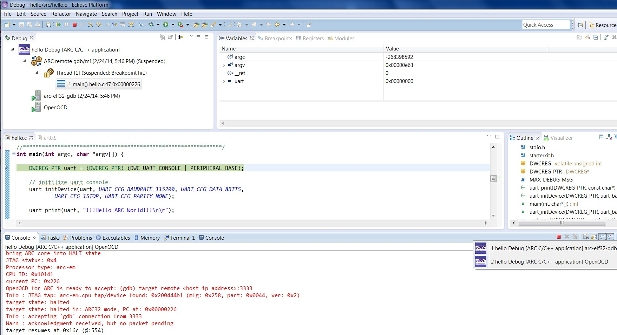Expand the uart variable row
This screenshot has width=617, height=335.
[224, 81]
